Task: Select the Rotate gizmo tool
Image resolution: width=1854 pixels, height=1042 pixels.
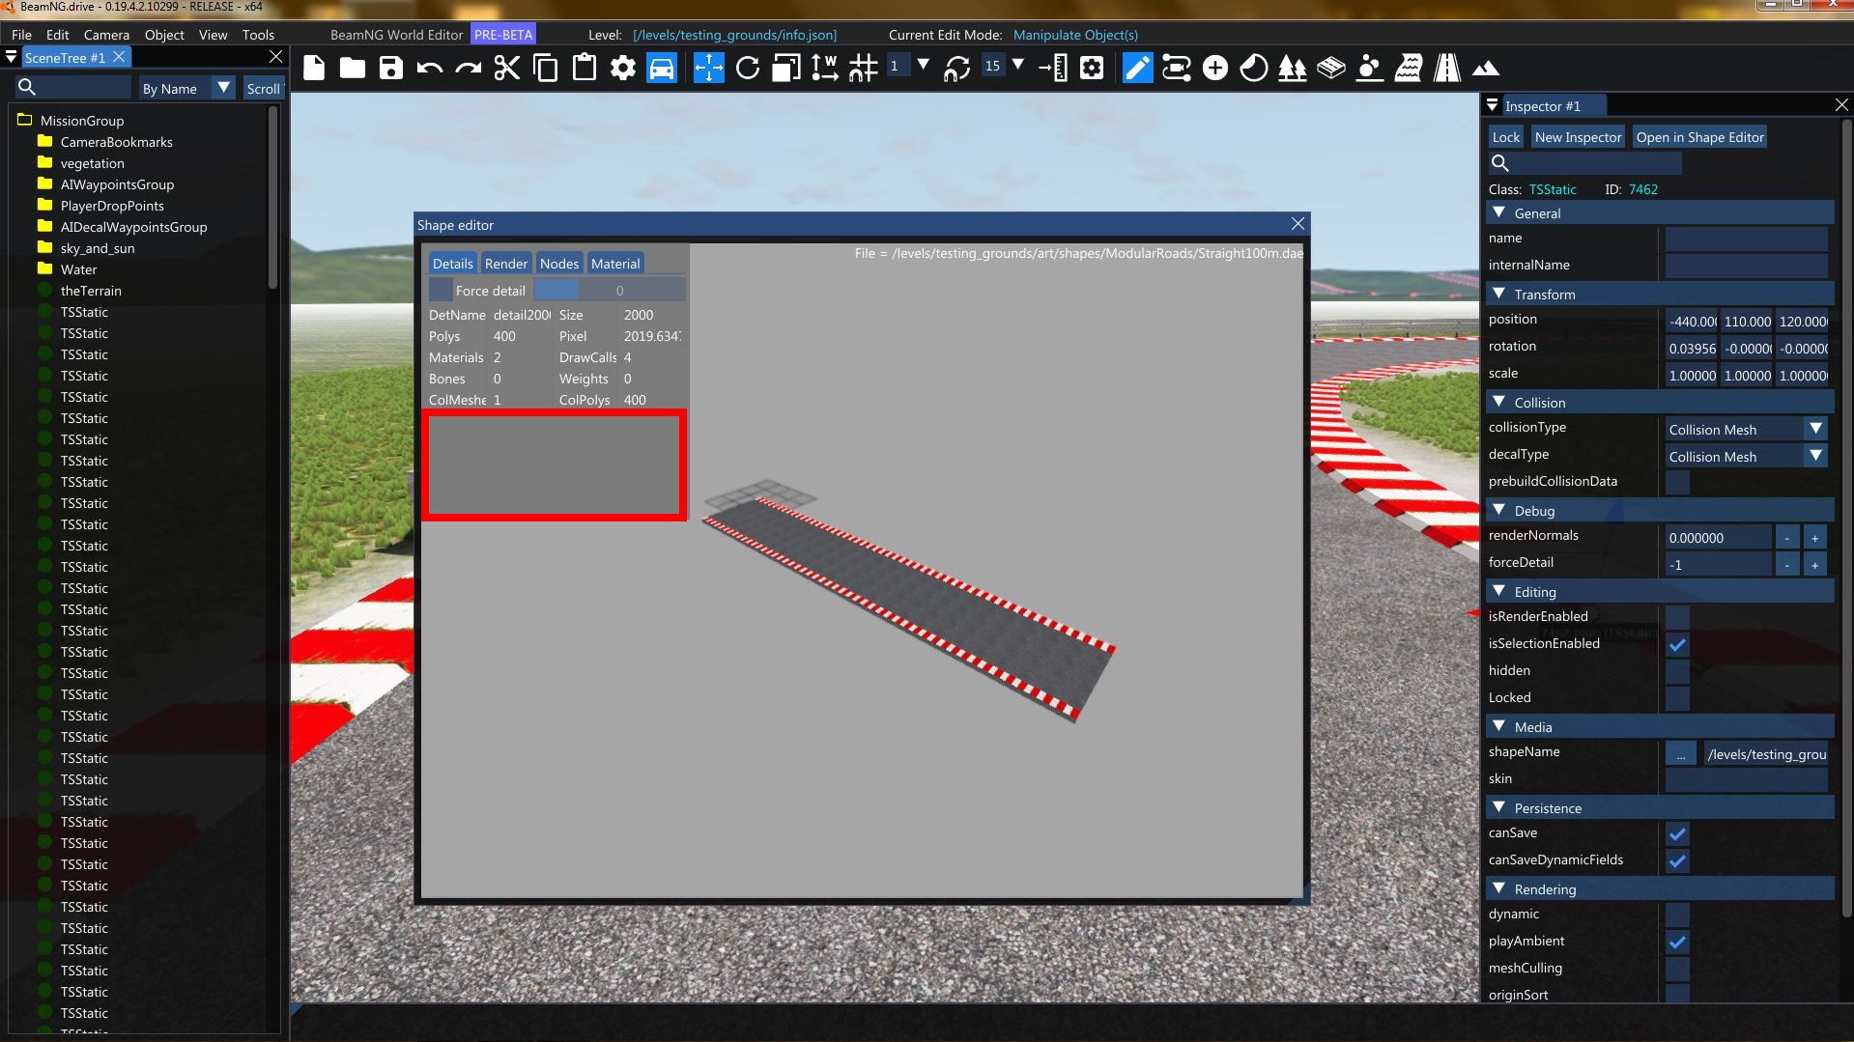Action: [748, 68]
